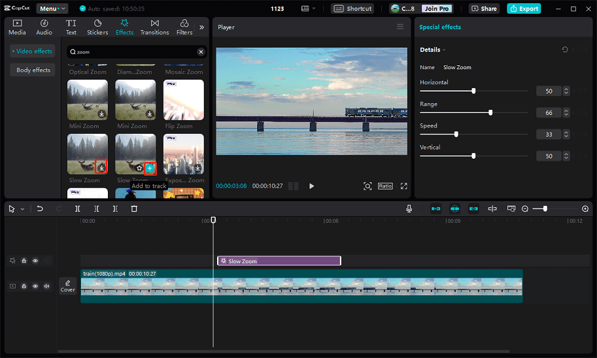Hide the main video track
Screen dimensions: 597x358
point(35,286)
